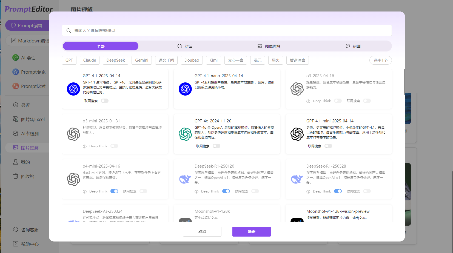Switch to the 图像理解 tab
The image size is (453, 253).
tap(269, 46)
